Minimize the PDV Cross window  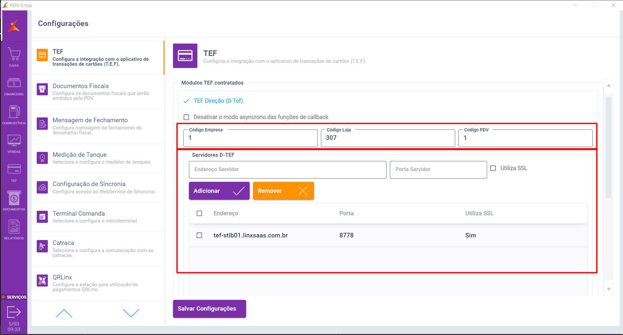click(x=576, y=5)
